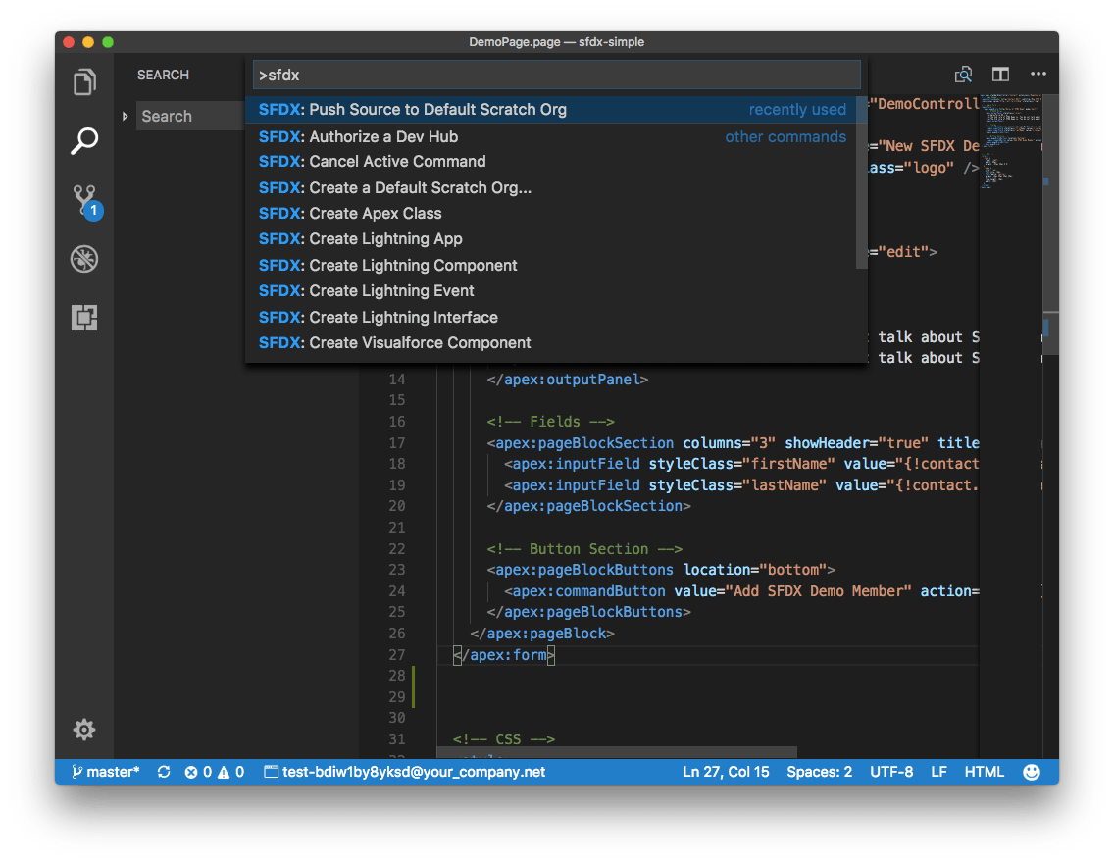The image size is (1114, 863).
Task: Click the Fields comment on line 16
Action: pyautogui.click(x=550, y=421)
